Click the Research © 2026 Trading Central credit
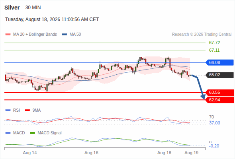The image size is (235, 159). (202, 35)
